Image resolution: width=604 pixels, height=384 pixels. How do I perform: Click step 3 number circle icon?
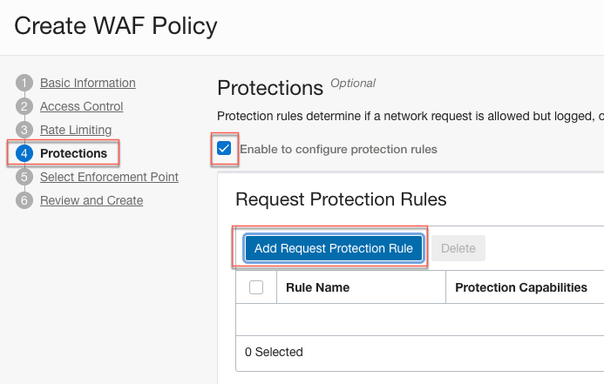[24, 131]
